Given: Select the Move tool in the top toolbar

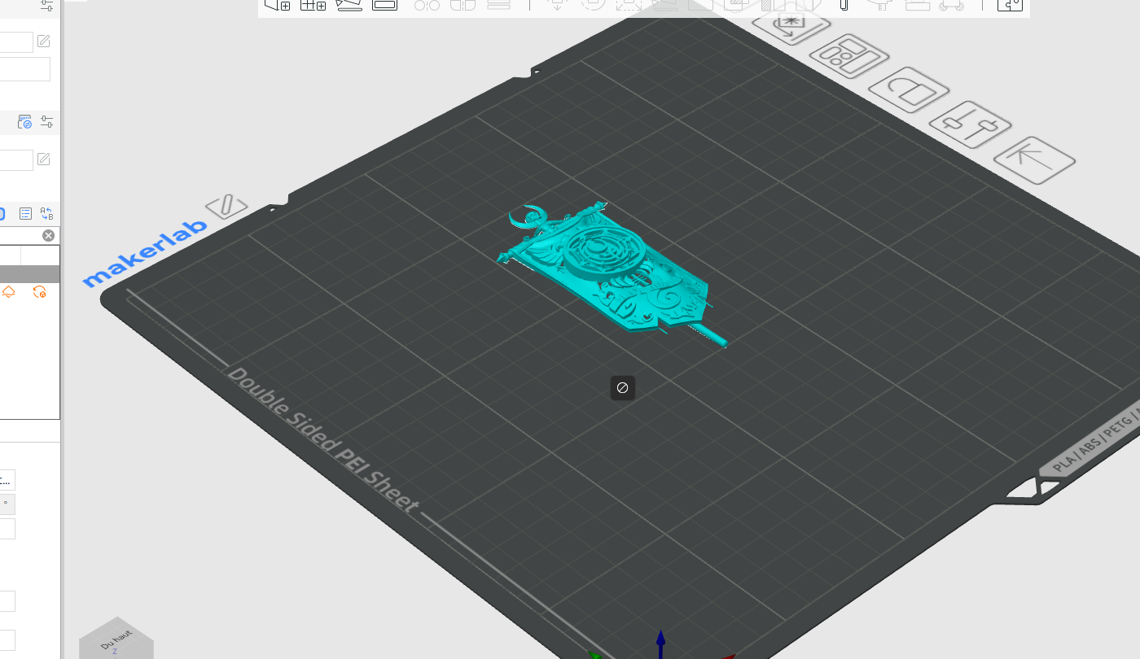Looking at the screenshot, I should tap(558, 5).
